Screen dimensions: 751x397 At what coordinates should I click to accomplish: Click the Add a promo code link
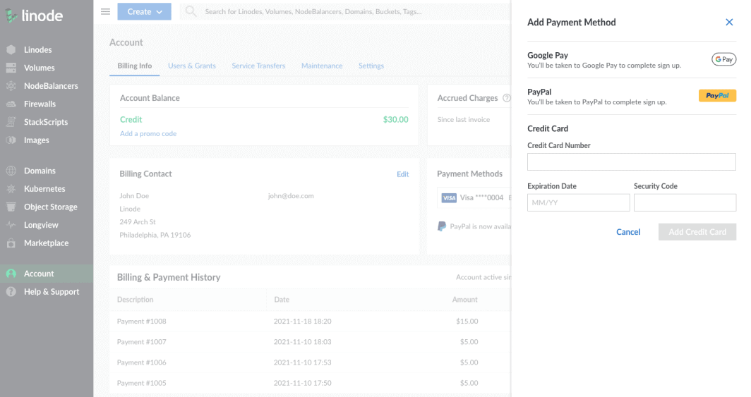pyautogui.click(x=148, y=133)
